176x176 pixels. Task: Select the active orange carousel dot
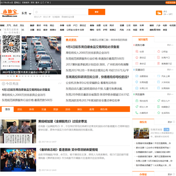[x=17, y=76]
